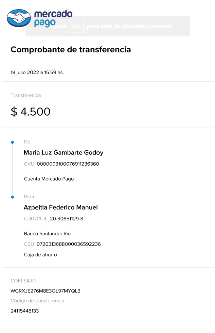215x333 pixels.
Task: Click the Esc key badge in overlay
Action: (x=76, y=26)
